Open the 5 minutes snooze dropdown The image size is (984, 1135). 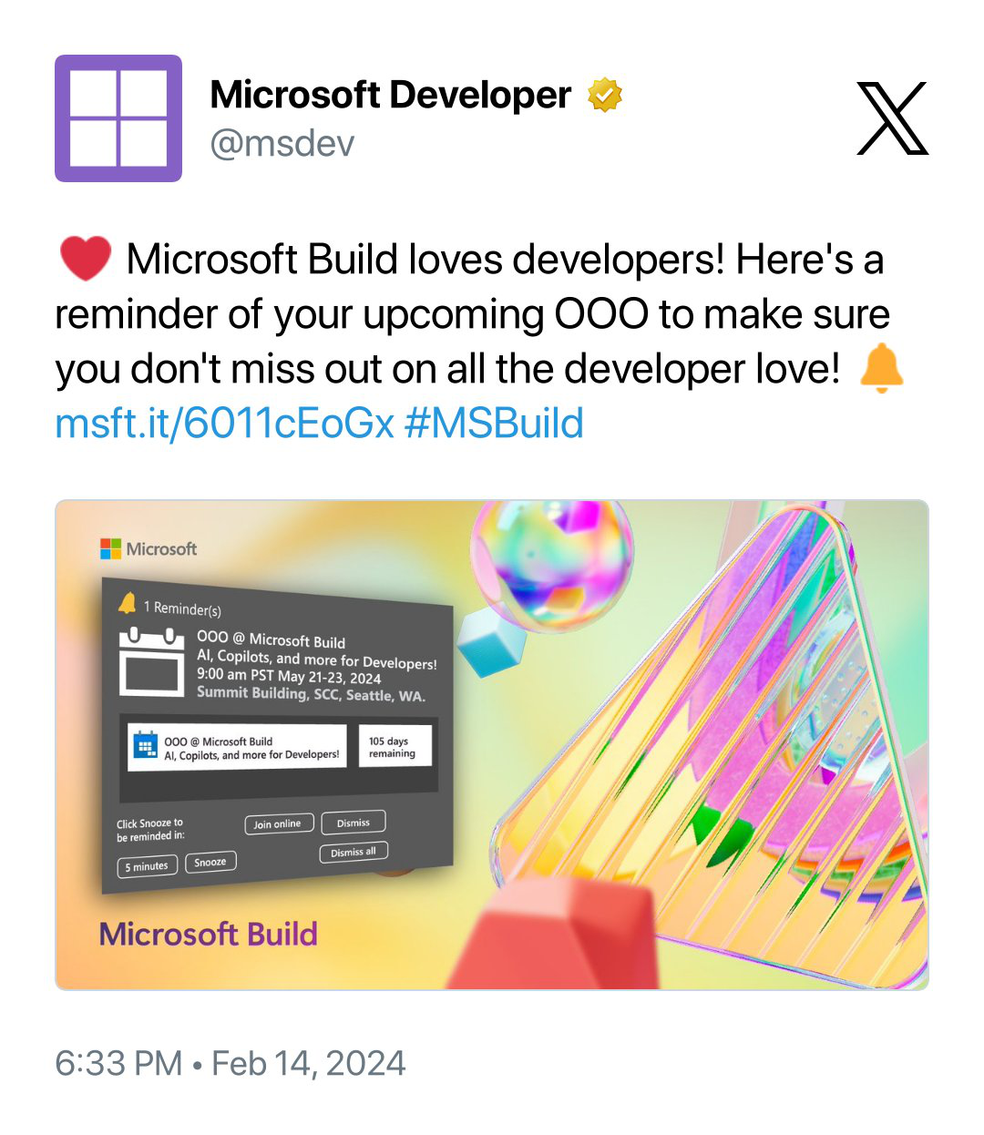click(147, 866)
